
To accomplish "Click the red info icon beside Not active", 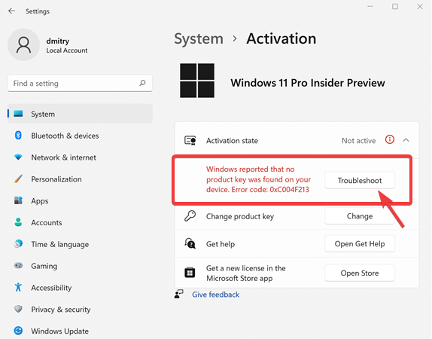I will pyautogui.click(x=390, y=139).
